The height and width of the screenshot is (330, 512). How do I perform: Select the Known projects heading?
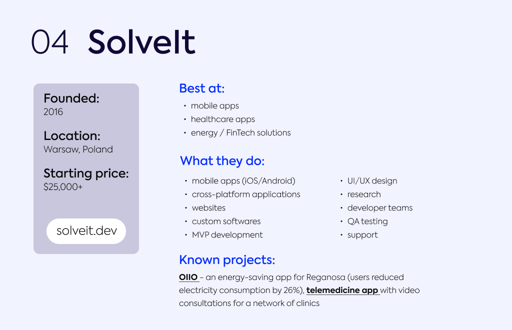coord(227,260)
